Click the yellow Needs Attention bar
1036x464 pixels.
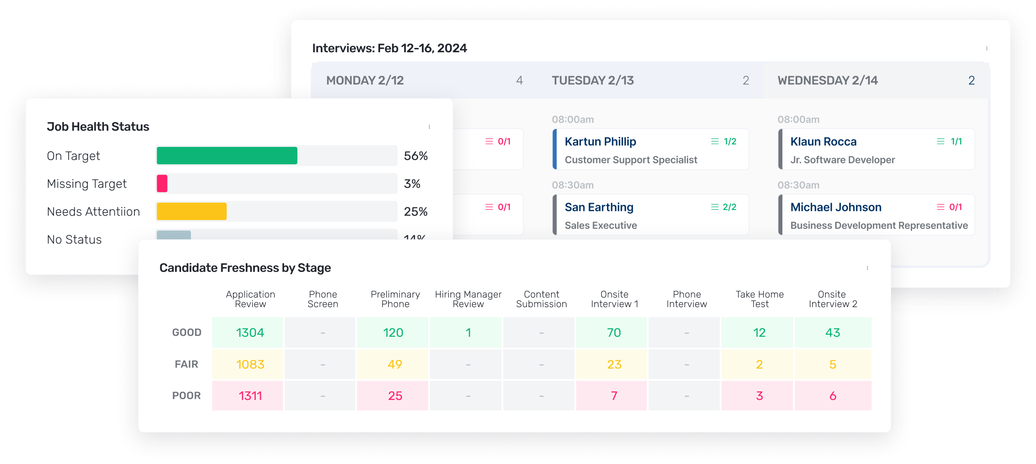coord(192,211)
